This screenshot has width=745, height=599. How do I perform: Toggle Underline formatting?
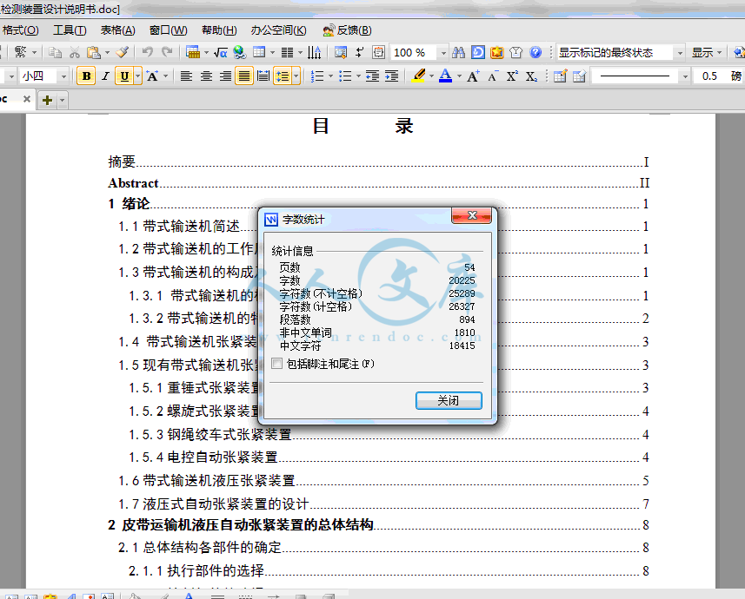click(x=124, y=76)
